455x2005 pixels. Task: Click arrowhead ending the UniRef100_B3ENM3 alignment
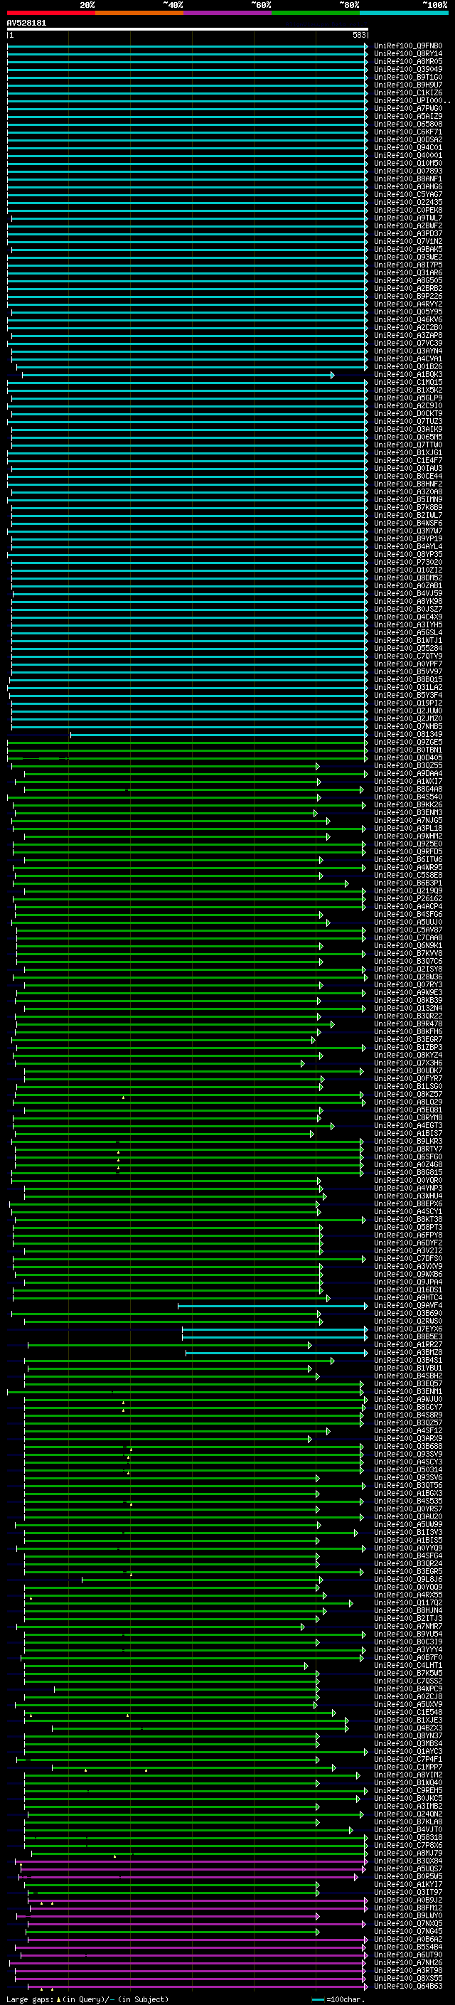coord(315,812)
